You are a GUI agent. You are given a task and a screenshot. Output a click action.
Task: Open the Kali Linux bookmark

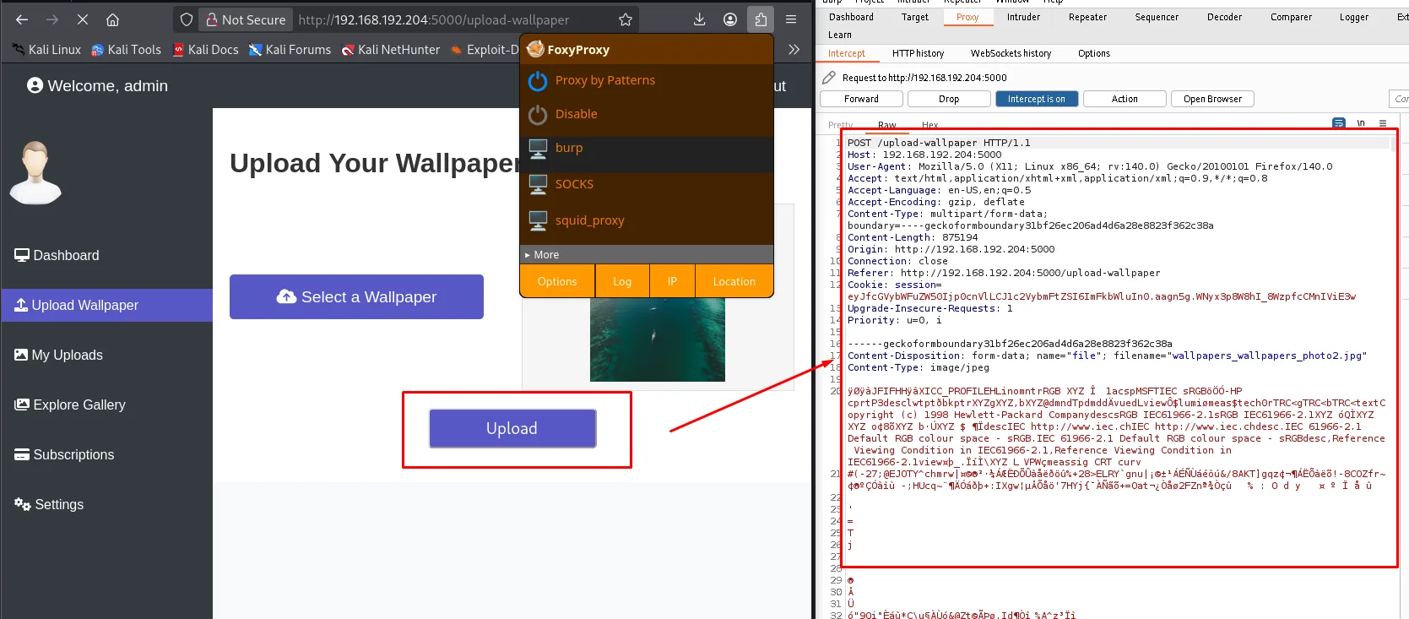click(x=46, y=50)
